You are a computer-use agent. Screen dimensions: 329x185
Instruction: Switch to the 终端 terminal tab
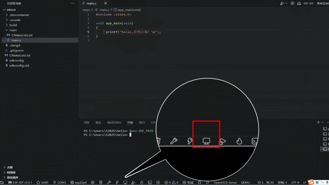pos(130,123)
